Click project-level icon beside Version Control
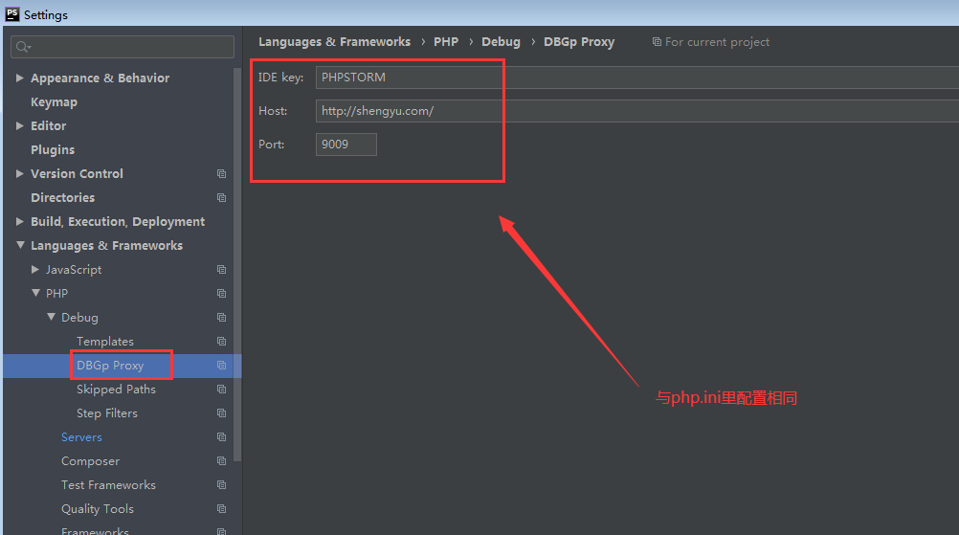 click(221, 174)
